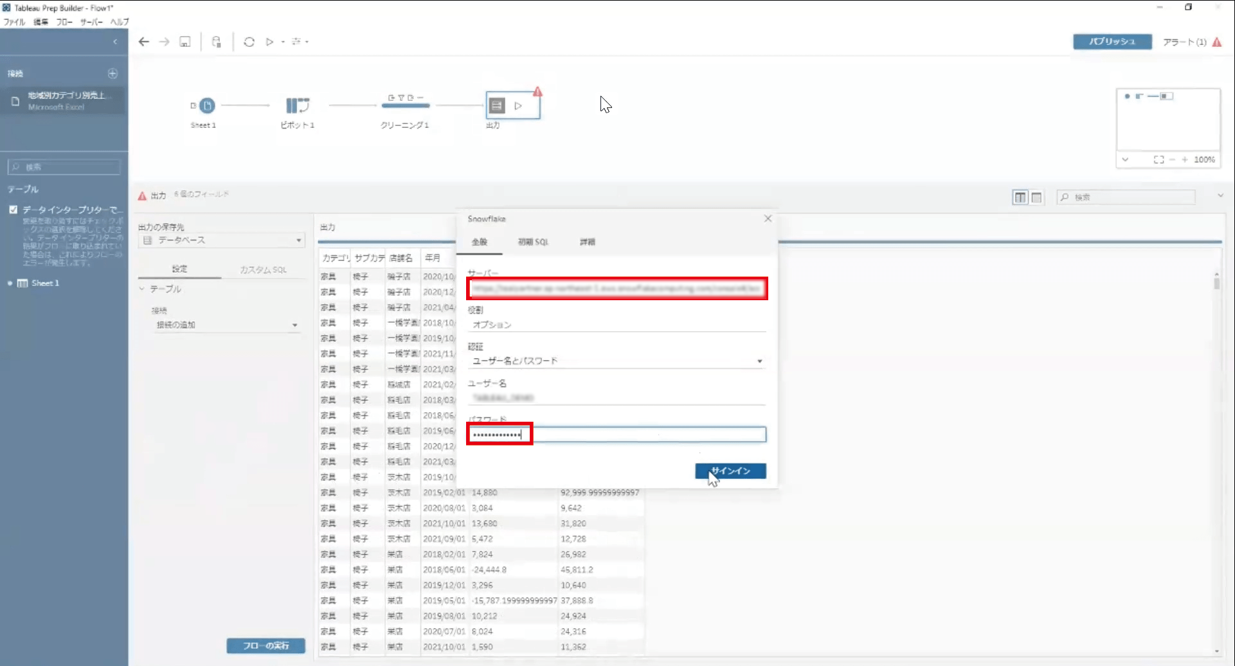Click the 年月 column header
The height and width of the screenshot is (666, 1235).
[433, 258]
